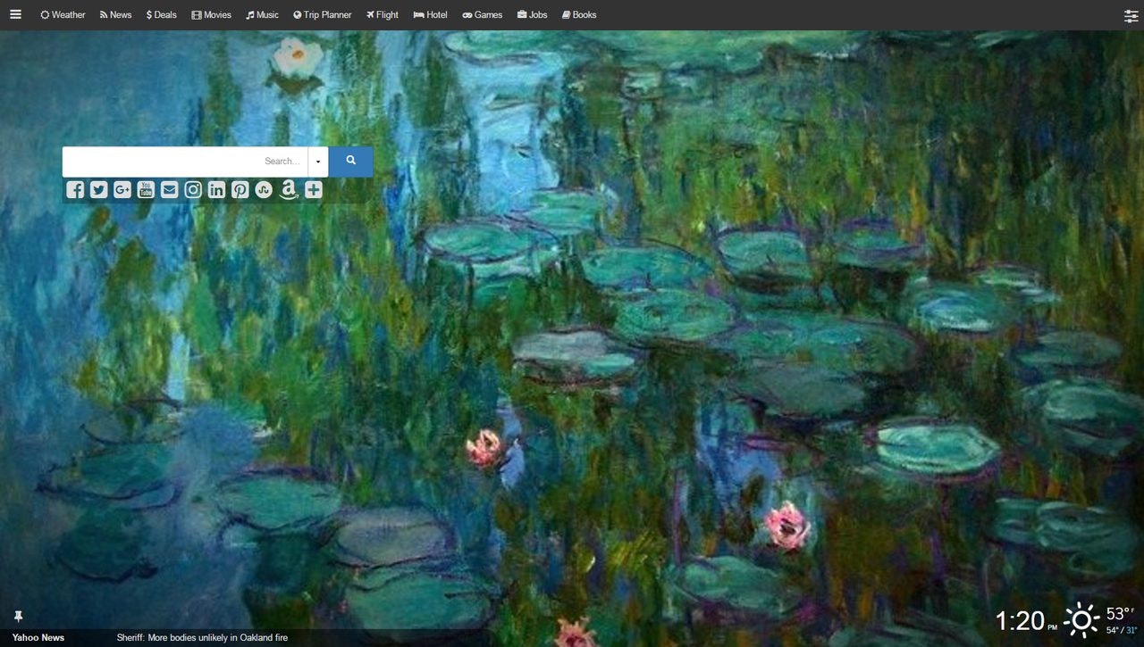
Task: Click the current weather sun icon
Action: [1080, 618]
